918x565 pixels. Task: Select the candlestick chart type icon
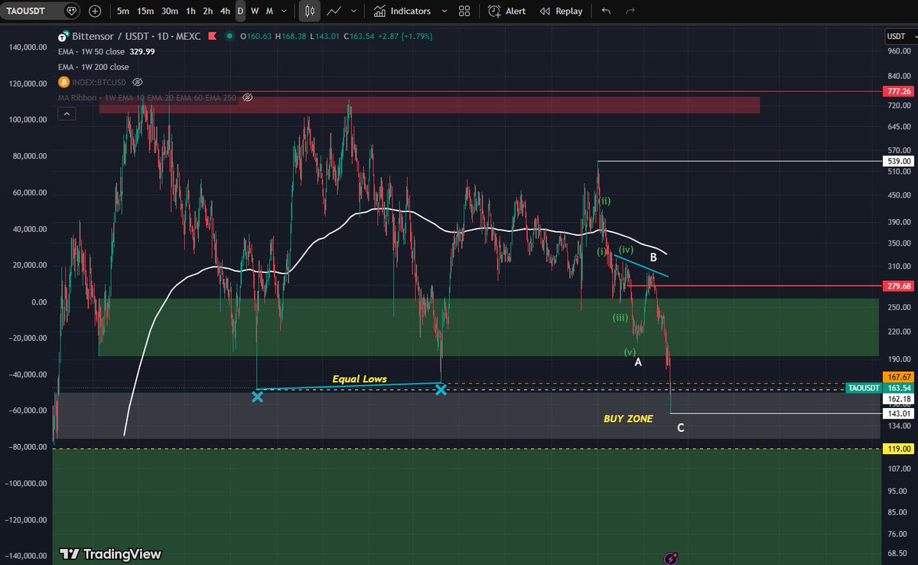click(310, 11)
